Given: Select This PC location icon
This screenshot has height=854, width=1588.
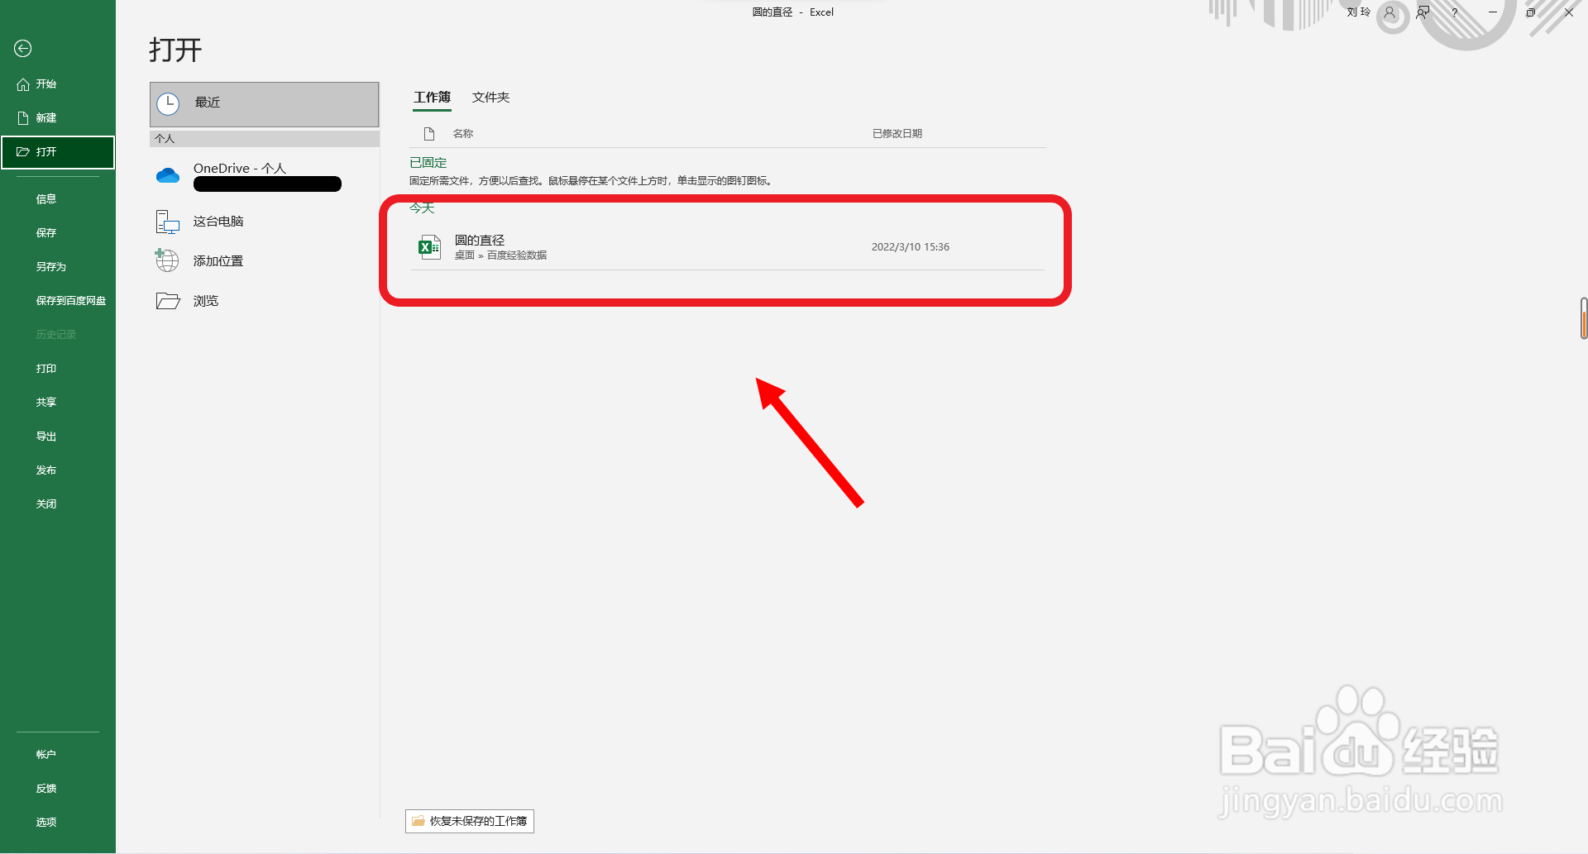Looking at the screenshot, I should pos(168,222).
